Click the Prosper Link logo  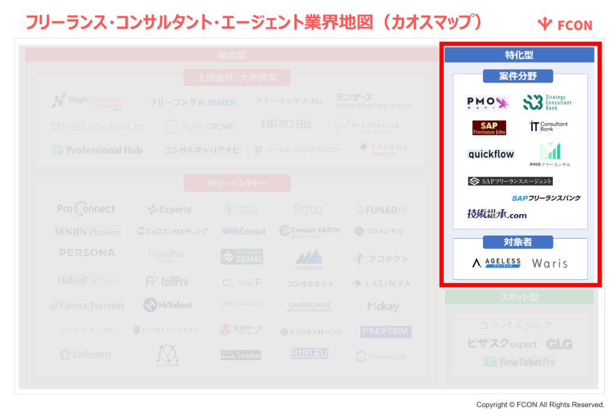coord(381,356)
